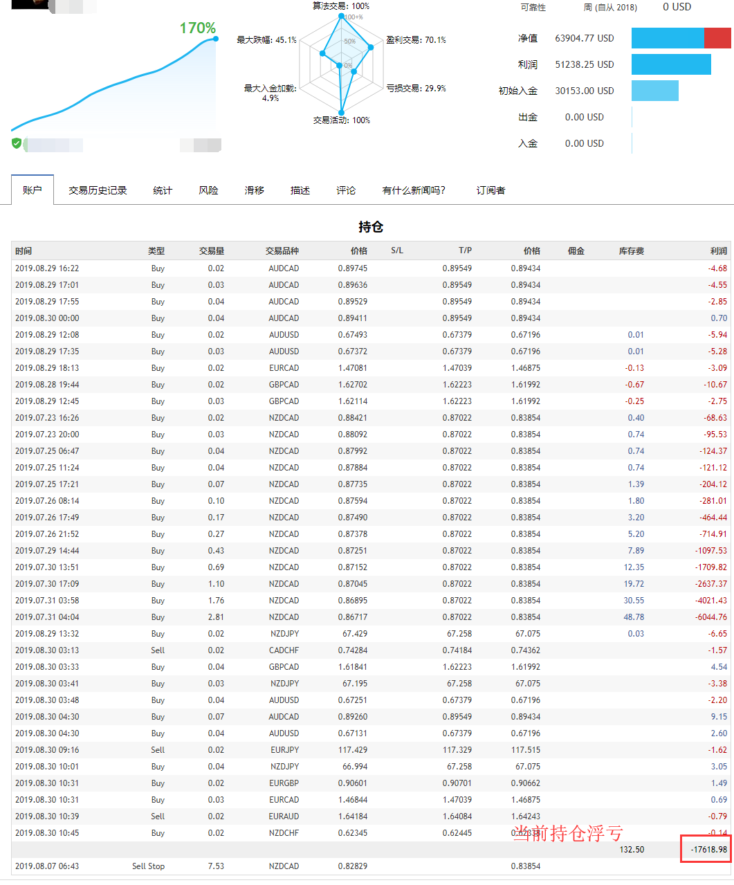Click the total floating loss value -17618.98
Screen dimensions: 734x885
click(x=708, y=850)
